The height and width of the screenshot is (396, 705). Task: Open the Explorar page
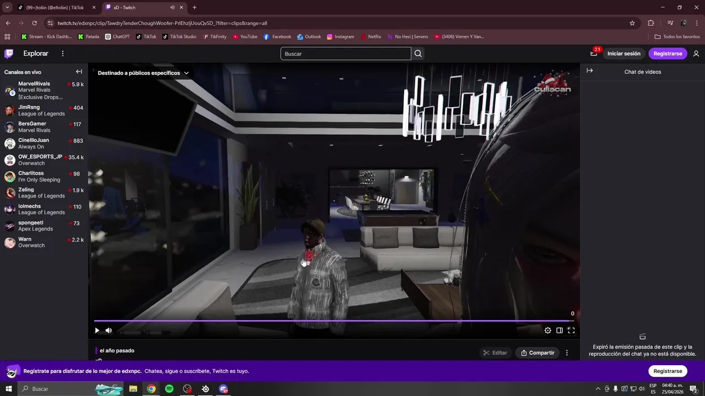36,53
